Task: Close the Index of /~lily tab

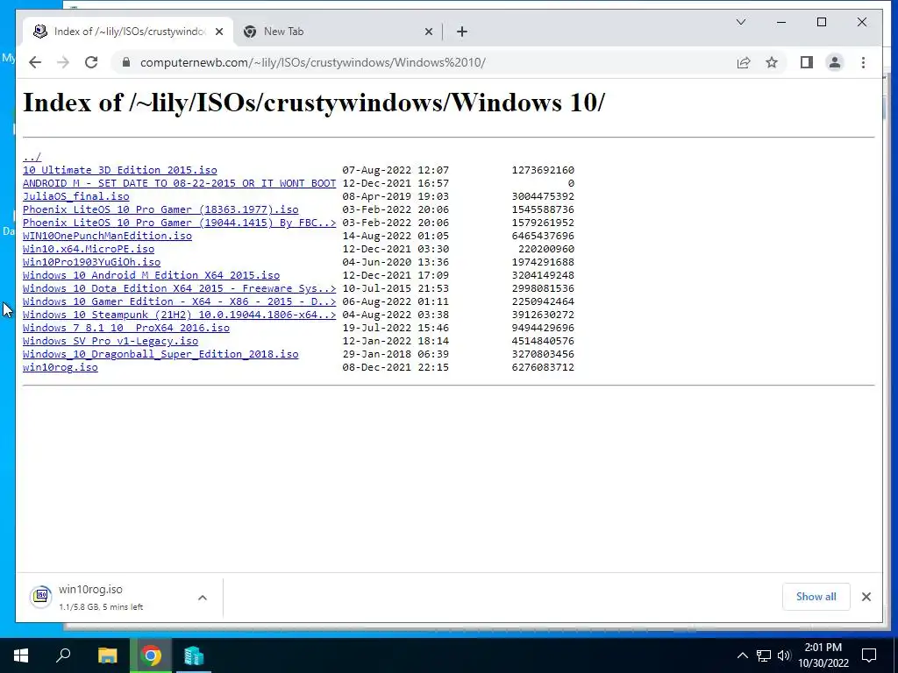Action: pyautogui.click(x=218, y=32)
